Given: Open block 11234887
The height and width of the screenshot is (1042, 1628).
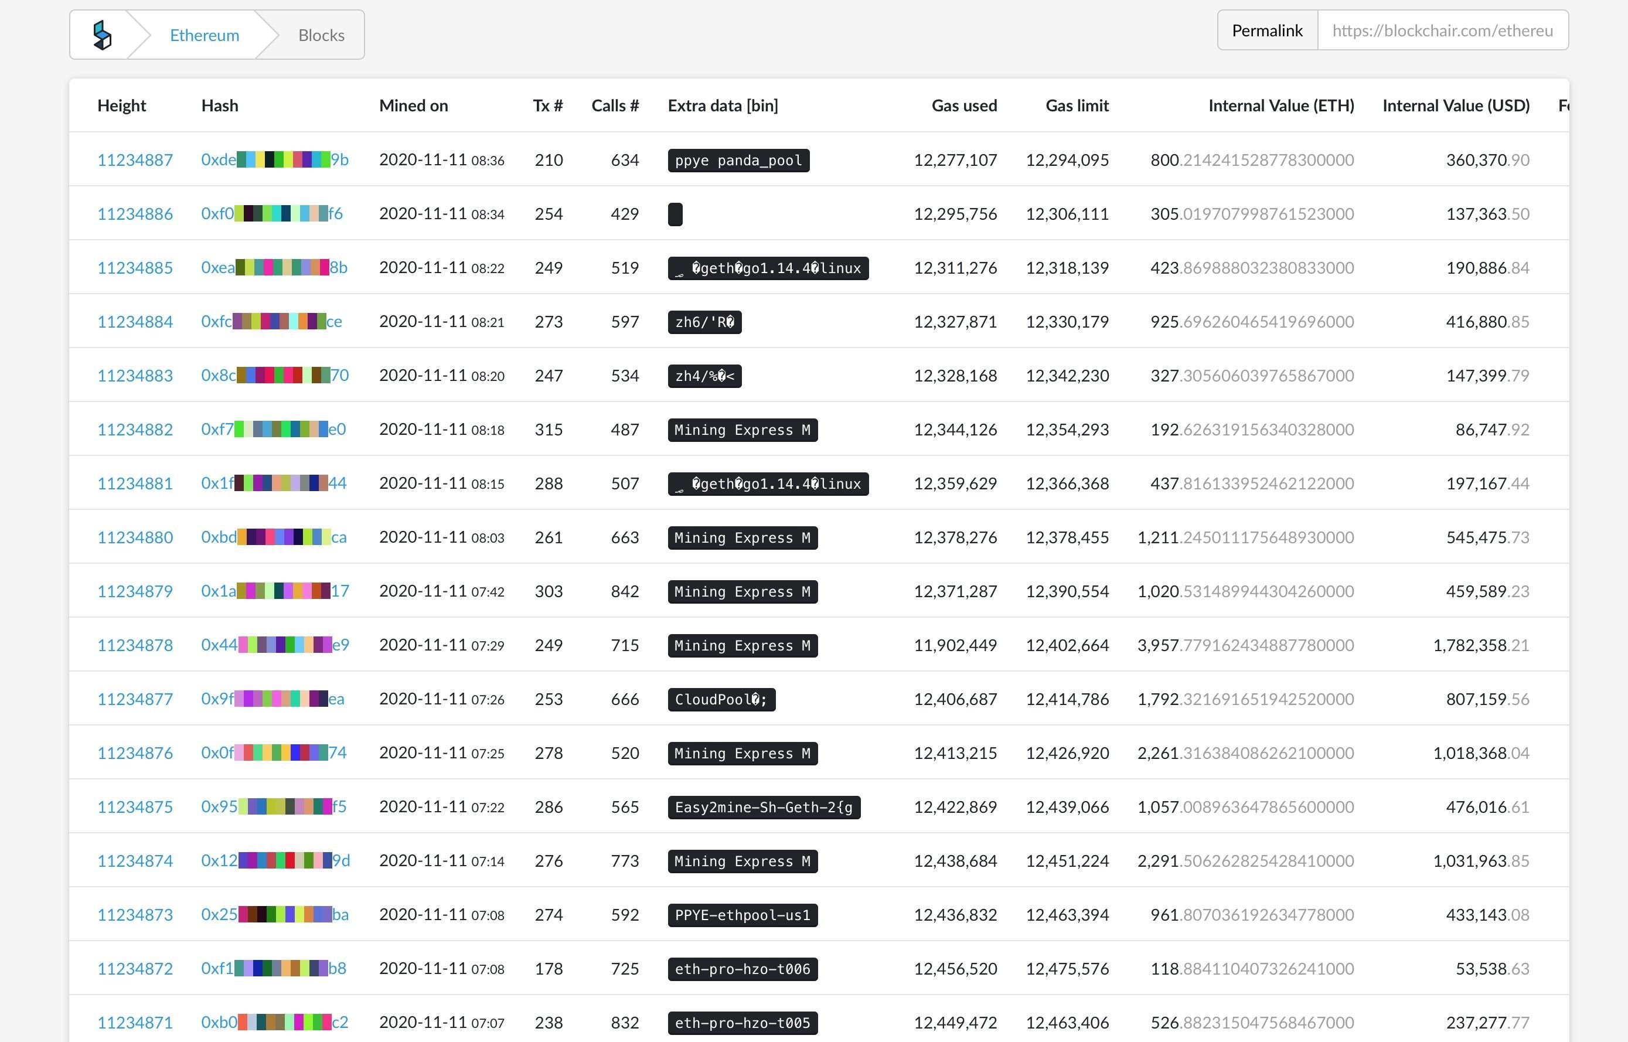Looking at the screenshot, I should [135, 159].
